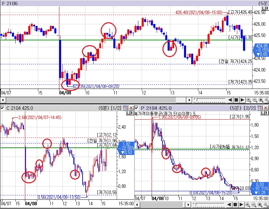Image resolution: width=269 pixels, height=209 pixels.
Task: Open the wrench settings for F 2106 chart
Action: click(x=267, y=100)
